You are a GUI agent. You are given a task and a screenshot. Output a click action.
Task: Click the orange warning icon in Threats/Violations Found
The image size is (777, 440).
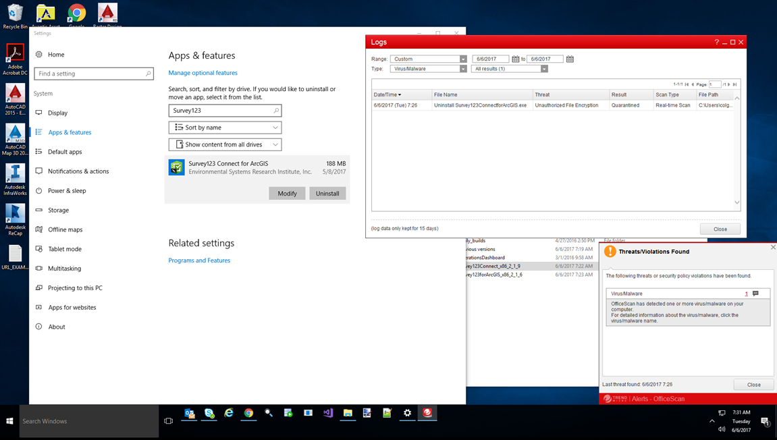610,252
